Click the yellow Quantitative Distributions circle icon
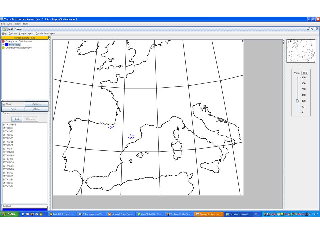 click(x=3, y=48)
